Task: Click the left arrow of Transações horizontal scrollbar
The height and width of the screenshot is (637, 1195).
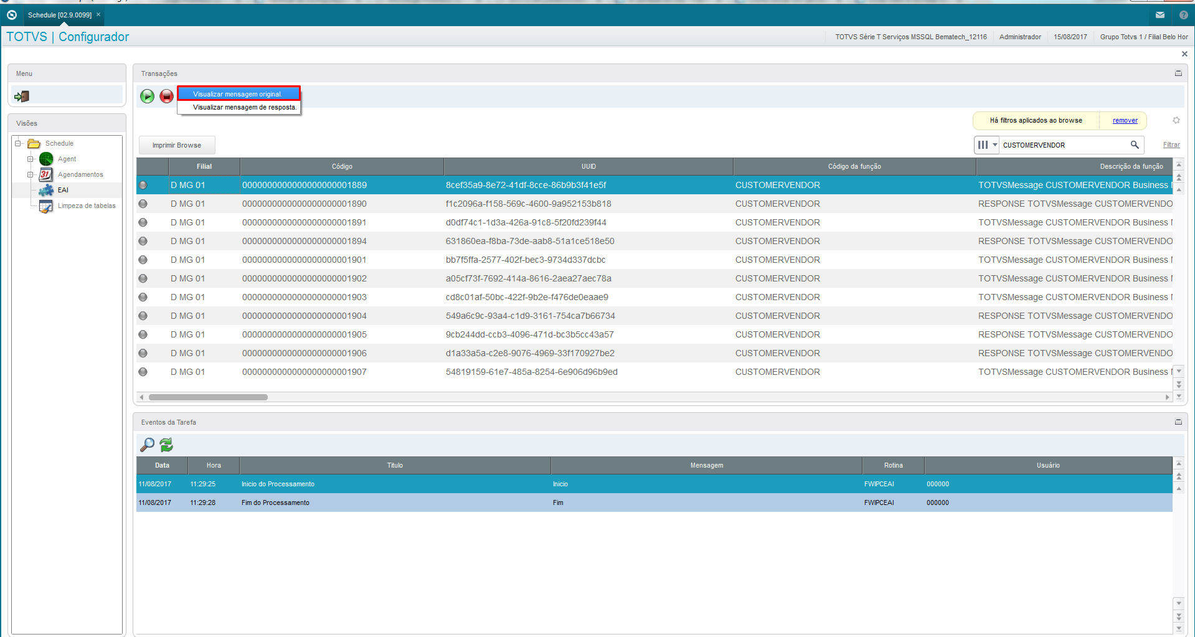Action: [x=141, y=397]
